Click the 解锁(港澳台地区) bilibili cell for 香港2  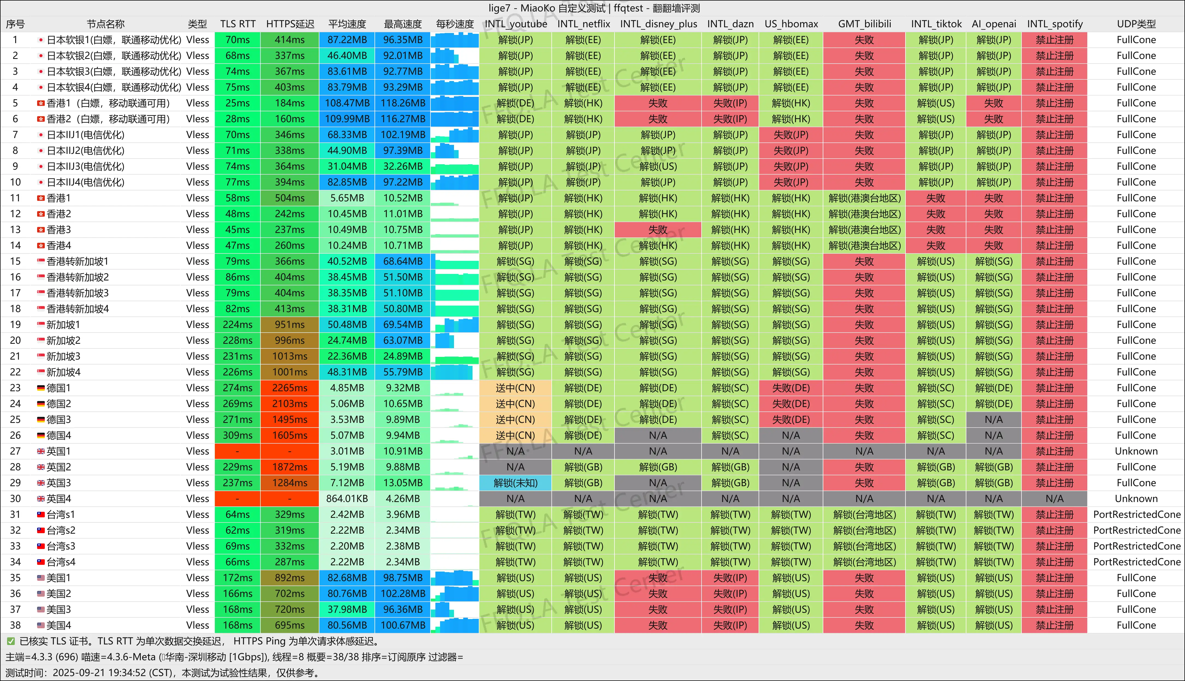[x=865, y=214]
